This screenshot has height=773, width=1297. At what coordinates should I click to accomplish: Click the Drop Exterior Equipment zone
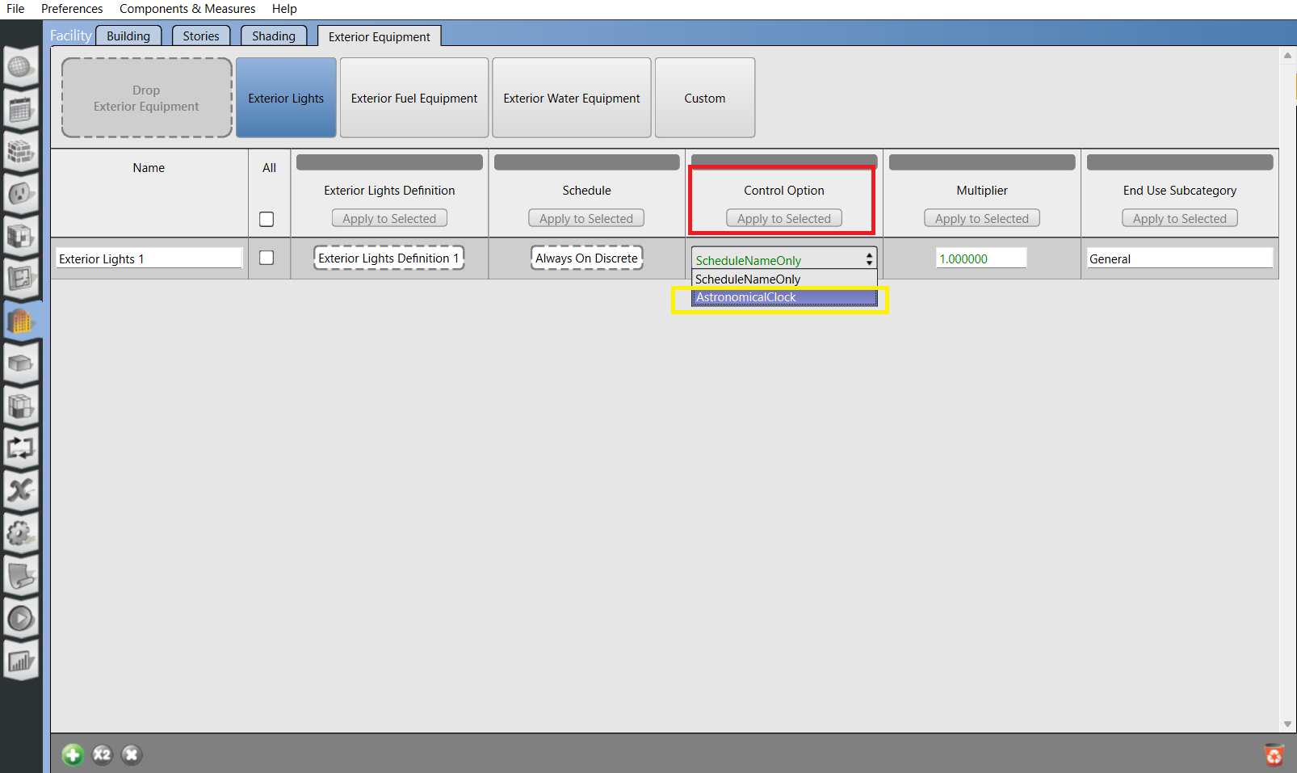tap(146, 98)
